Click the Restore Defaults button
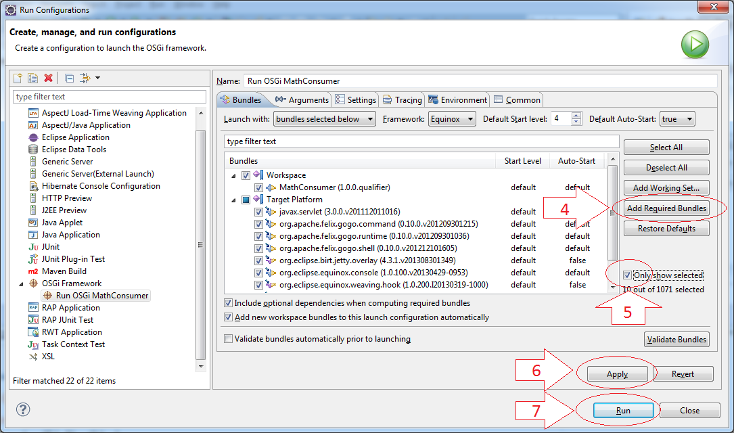The width and height of the screenshot is (734, 433). tap(666, 229)
